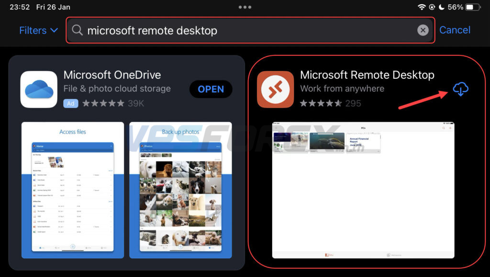The height and width of the screenshot is (277, 490).
Task: Tap the Wi-Fi icon in the status bar
Action: 422,7
